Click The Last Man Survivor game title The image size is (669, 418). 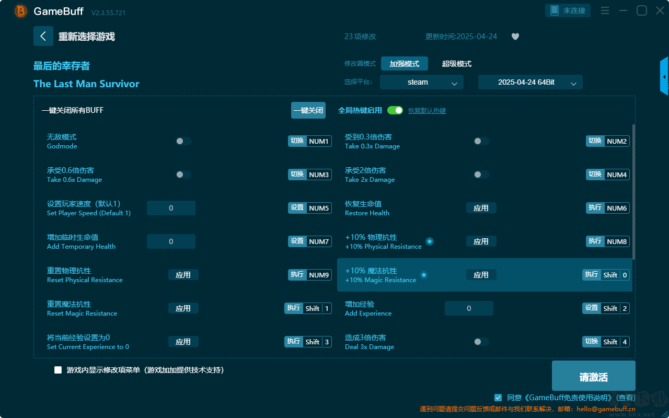click(x=86, y=84)
